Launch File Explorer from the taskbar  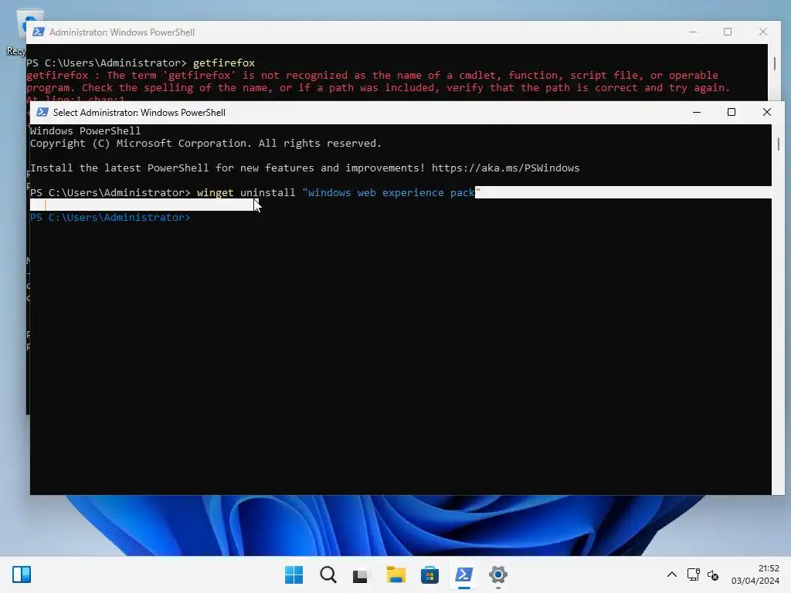coord(396,574)
